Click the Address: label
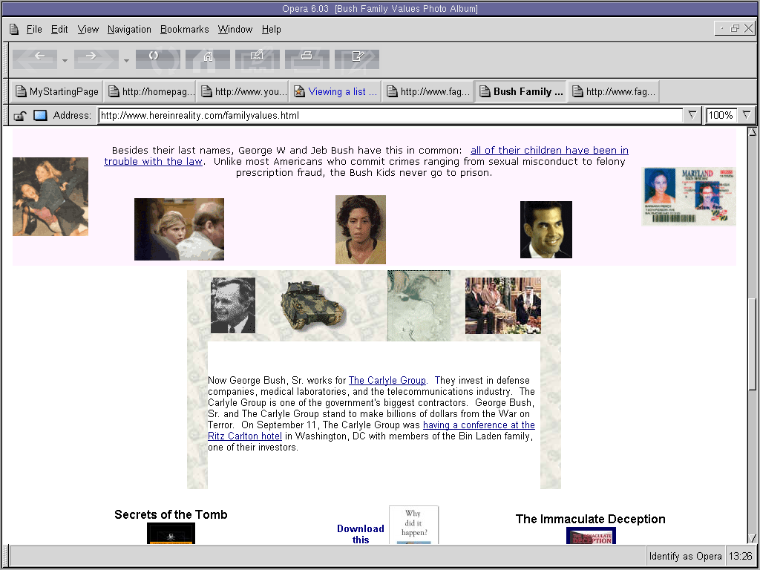The image size is (760, 570). tap(72, 115)
